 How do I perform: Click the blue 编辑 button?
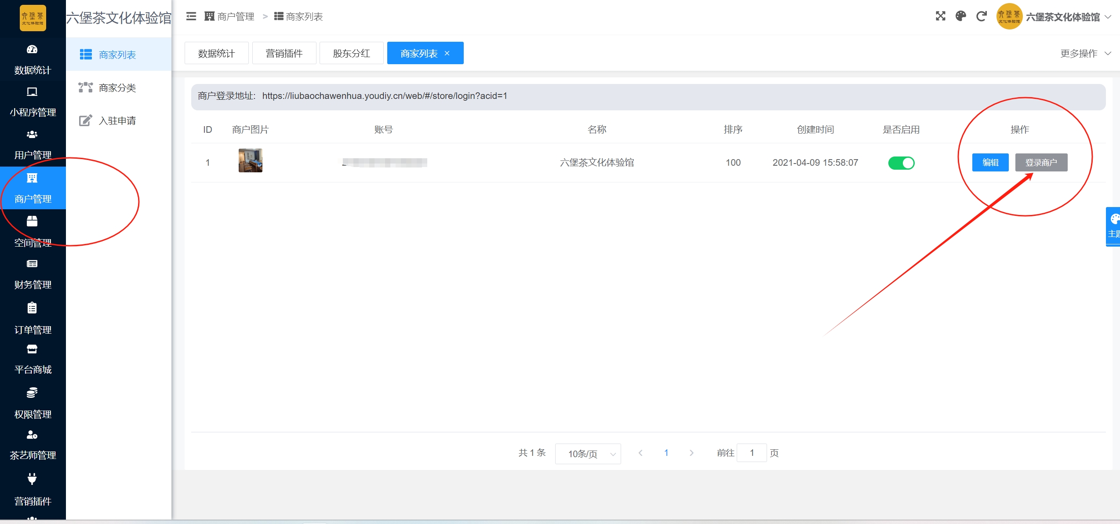click(990, 163)
